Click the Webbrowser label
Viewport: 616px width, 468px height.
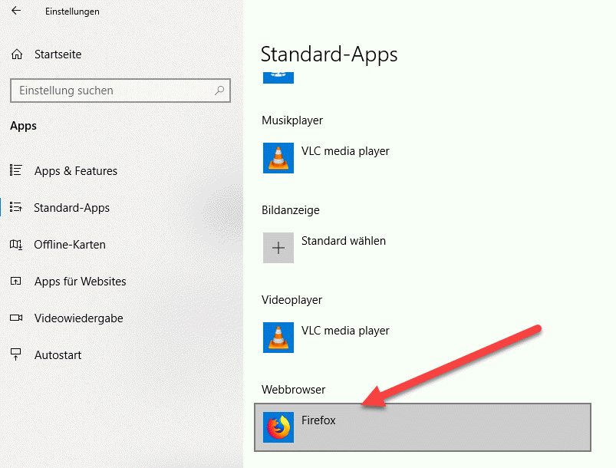coord(294,390)
